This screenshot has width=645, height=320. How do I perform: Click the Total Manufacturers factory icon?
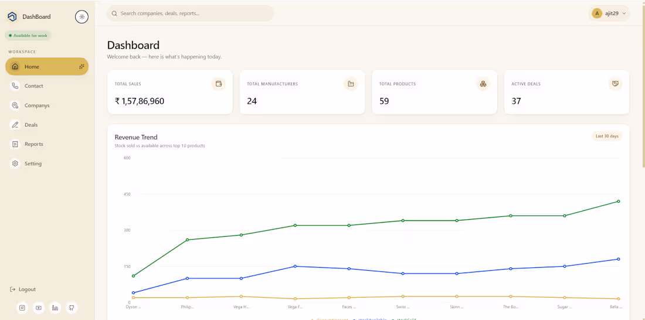coord(351,84)
